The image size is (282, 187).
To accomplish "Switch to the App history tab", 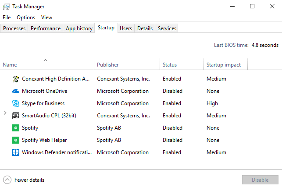I will click(x=79, y=28).
